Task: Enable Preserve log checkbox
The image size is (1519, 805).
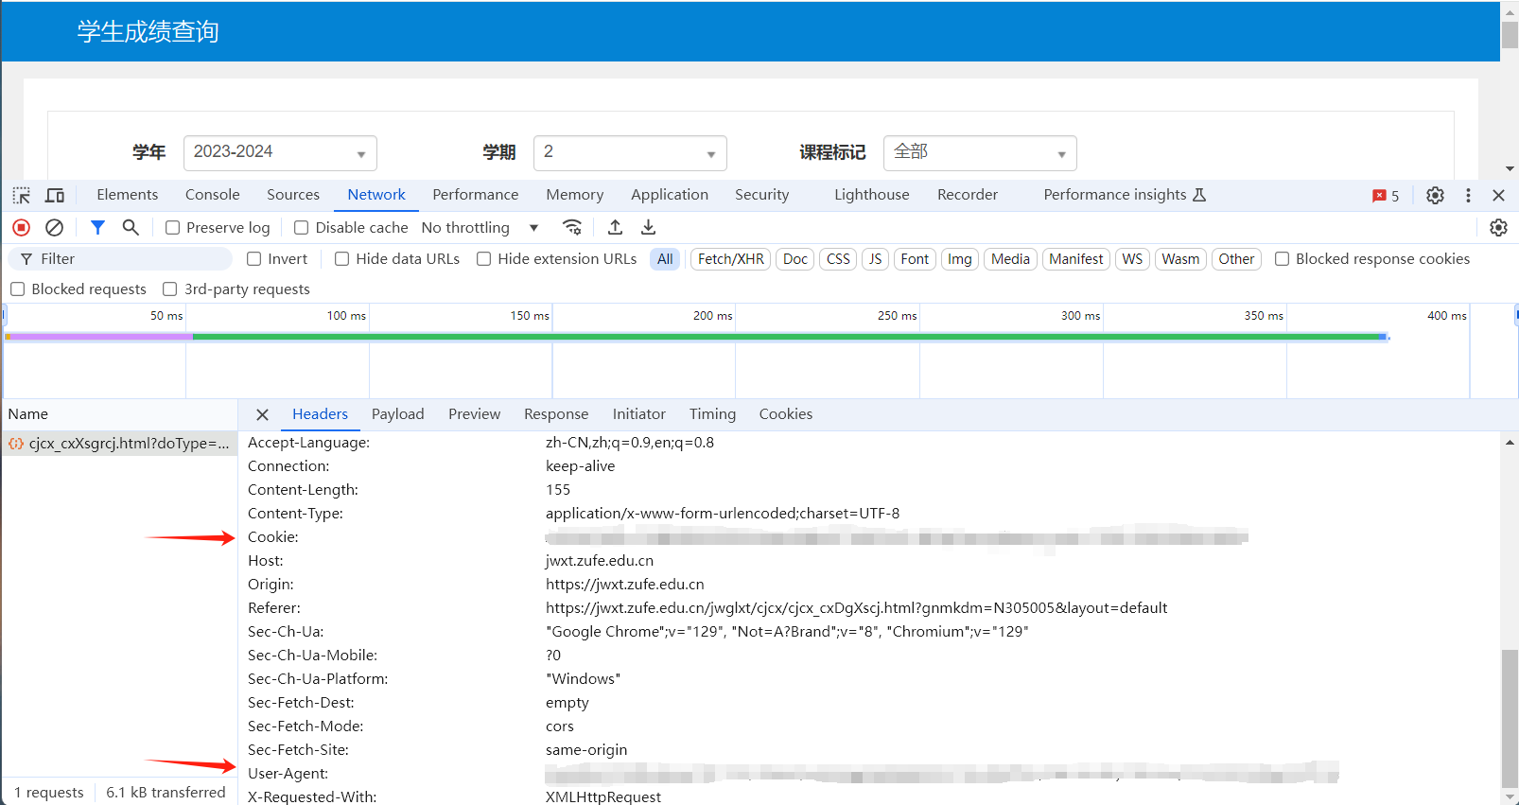Action: point(172,228)
